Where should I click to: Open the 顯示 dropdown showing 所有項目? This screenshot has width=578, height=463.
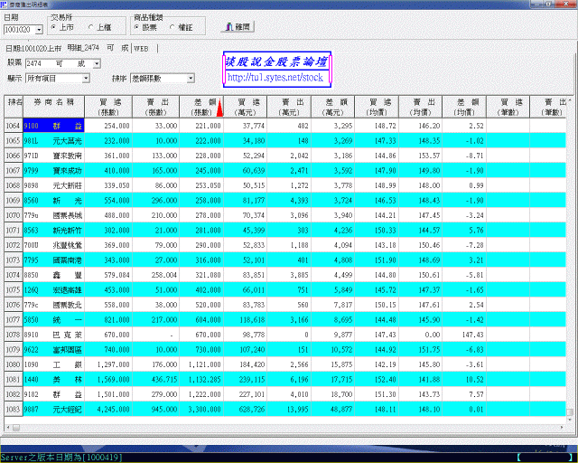[x=86, y=79]
